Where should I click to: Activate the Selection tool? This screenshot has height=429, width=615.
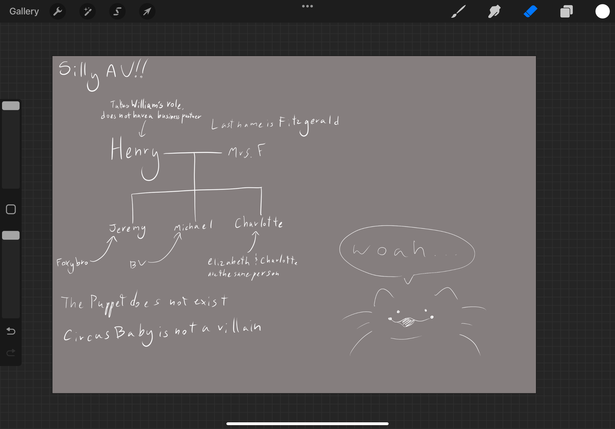click(117, 12)
